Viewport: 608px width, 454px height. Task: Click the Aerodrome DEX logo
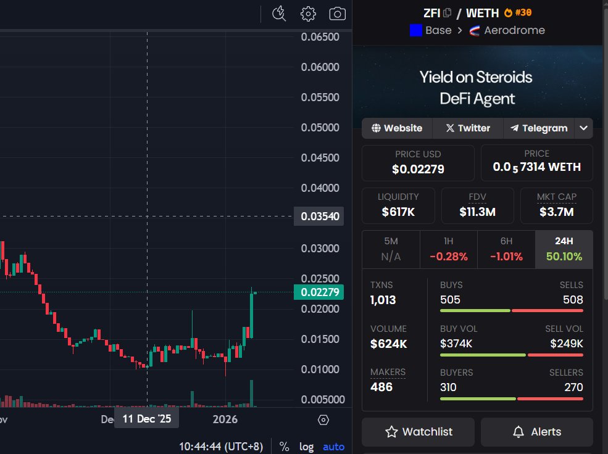pos(474,31)
